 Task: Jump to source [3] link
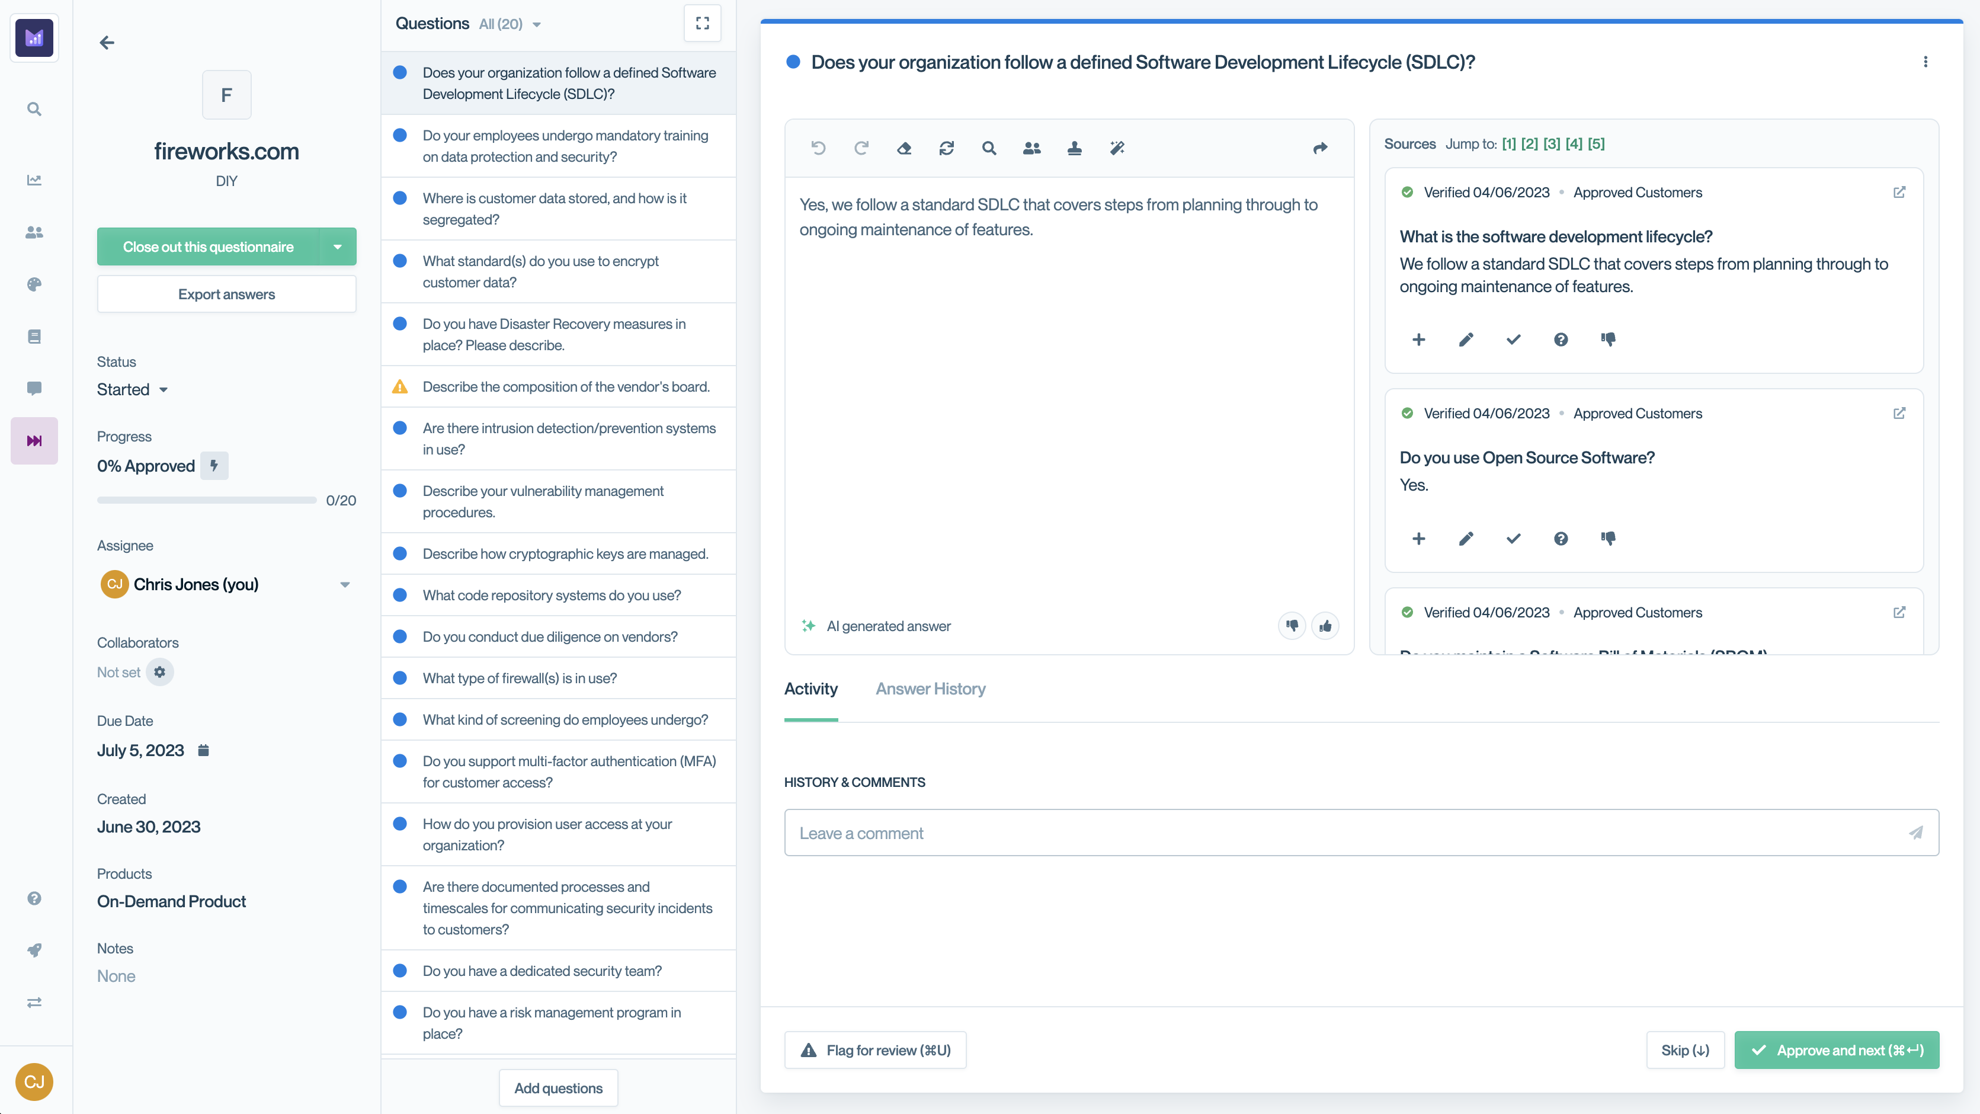click(x=1551, y=144)
